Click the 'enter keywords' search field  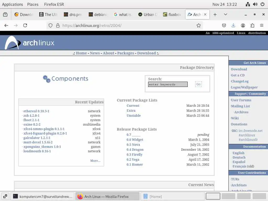point(168,84)
